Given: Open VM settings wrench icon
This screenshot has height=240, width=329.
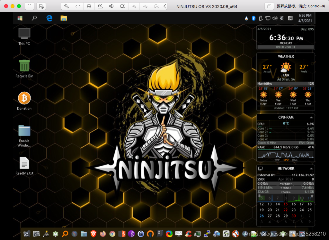Looking at the screenshot, I should [67, 6].
